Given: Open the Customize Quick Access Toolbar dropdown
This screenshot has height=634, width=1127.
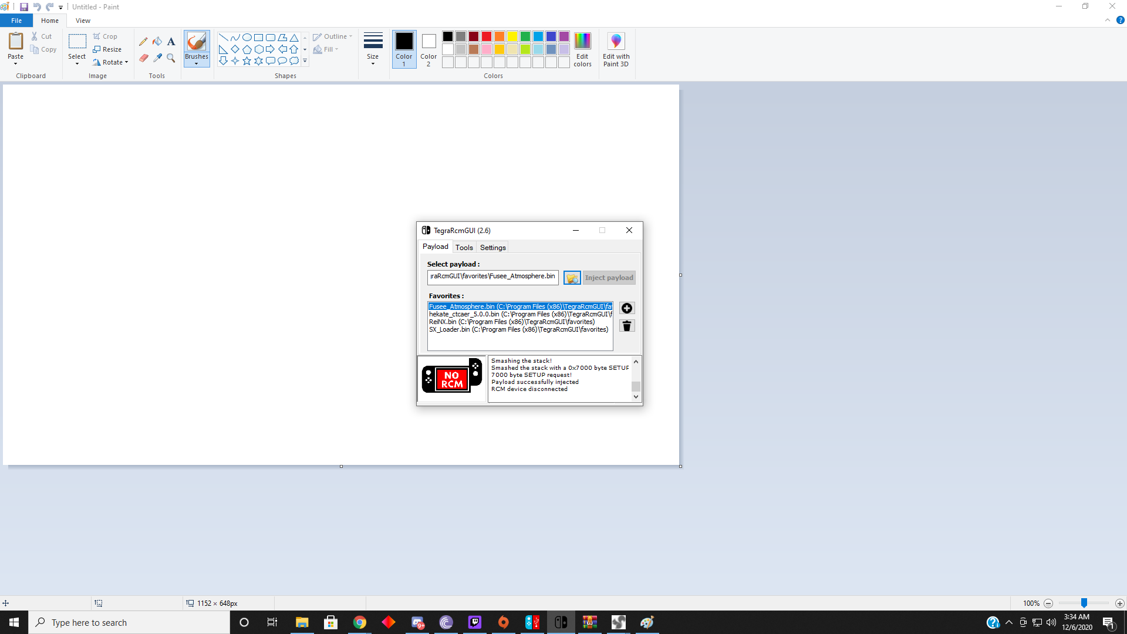Looking at the screenshot, I should [60, 7].
